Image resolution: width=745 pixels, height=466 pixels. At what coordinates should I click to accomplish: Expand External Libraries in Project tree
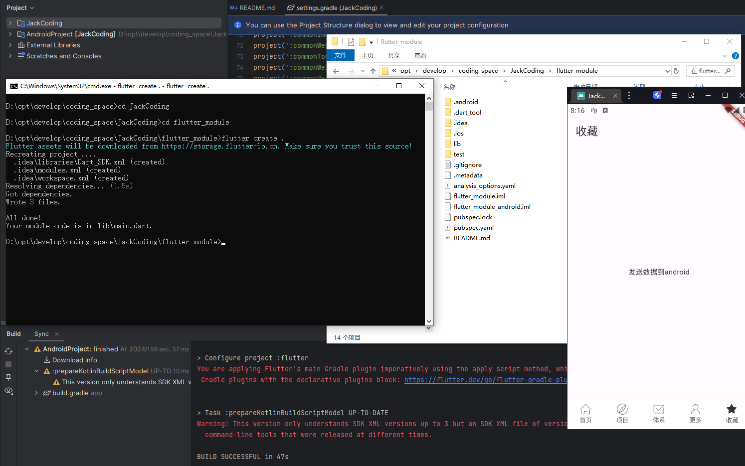pos(10,45)
